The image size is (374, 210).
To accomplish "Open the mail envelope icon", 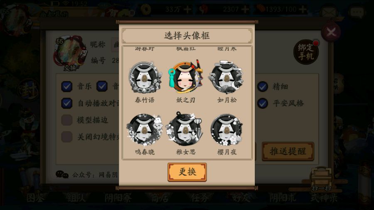I will [x=329, y=12].
